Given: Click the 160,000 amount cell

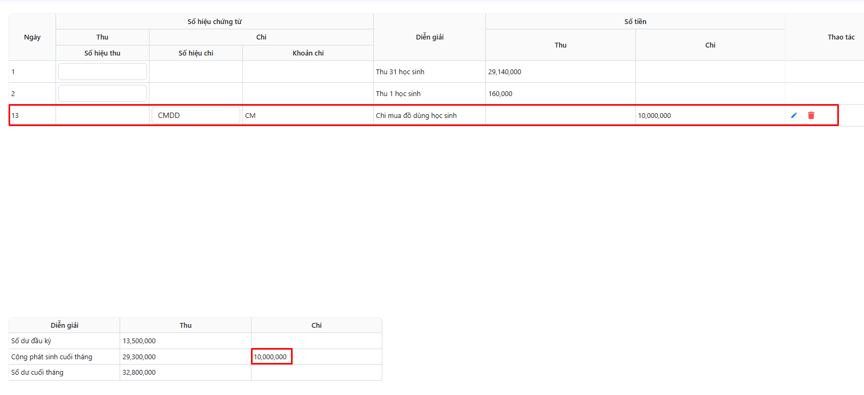Looking at the screenshot, I should coord(500,93).
